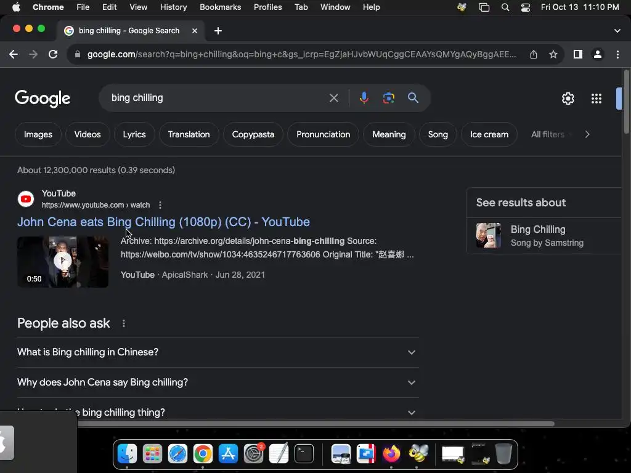Select the Videos filter chip
Image resolution: width=631 pixels, height=473 pixels.
click(88, 134)
